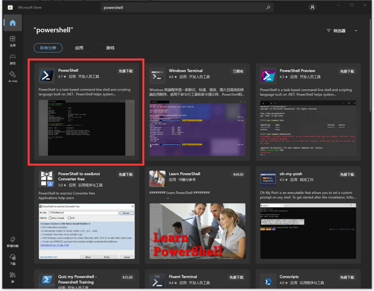Maximize the Microsoft Store window
Viewport: 374px width, 291px height.
click(352, 5)
